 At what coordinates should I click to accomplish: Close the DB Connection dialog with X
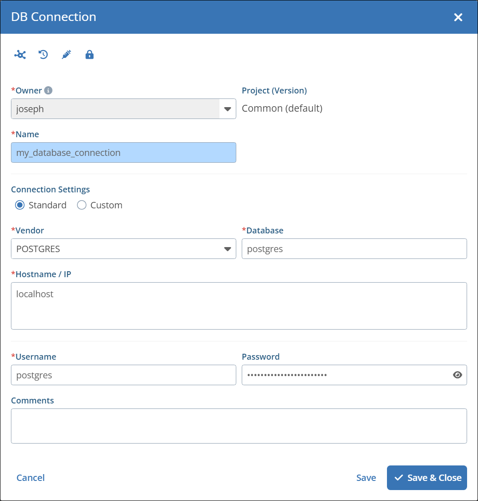pos(458,17)
